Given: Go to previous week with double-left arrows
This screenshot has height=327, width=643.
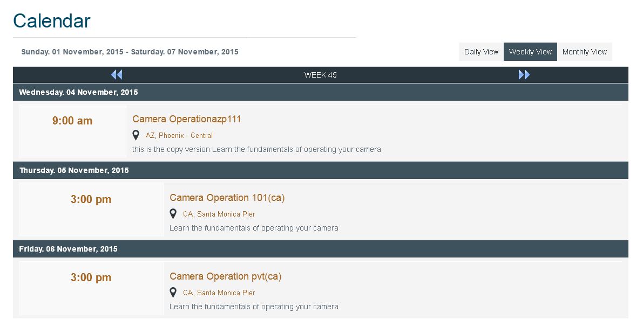Looking at the screenshot, I should [117, 74].
